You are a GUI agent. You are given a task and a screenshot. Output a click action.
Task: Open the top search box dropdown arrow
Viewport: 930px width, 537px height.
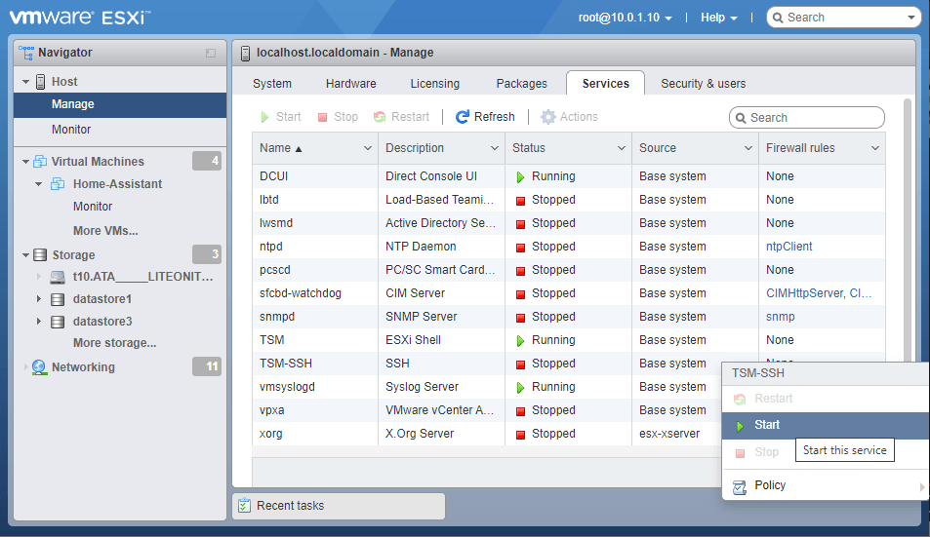pyautogui.click(x=911, y=18)
